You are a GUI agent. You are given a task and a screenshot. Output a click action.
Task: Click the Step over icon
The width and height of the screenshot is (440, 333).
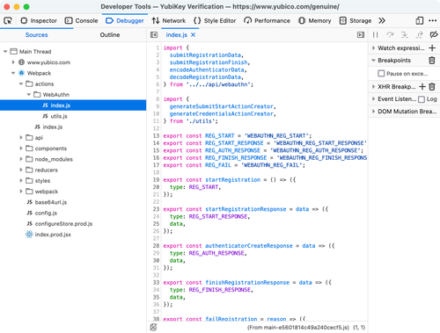(x=390, y=35)
